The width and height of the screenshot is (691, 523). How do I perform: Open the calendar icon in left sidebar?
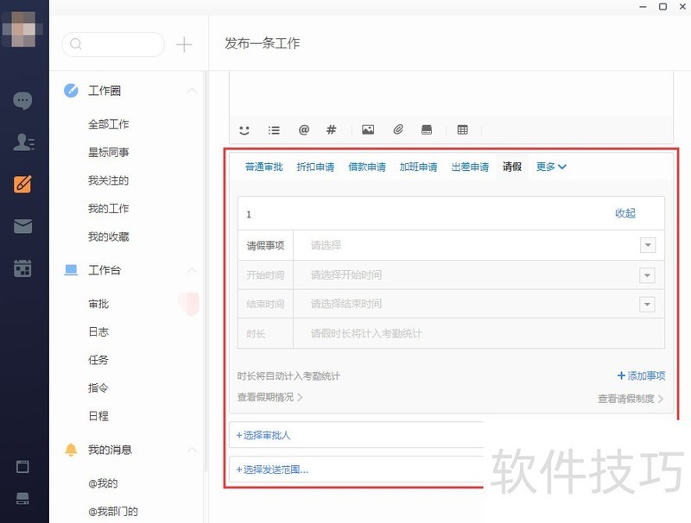(23, 268)
